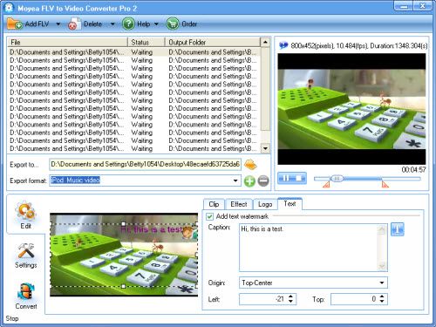
Task: Click the preview seek slider thumb
Action: click(x=337, y=179)
